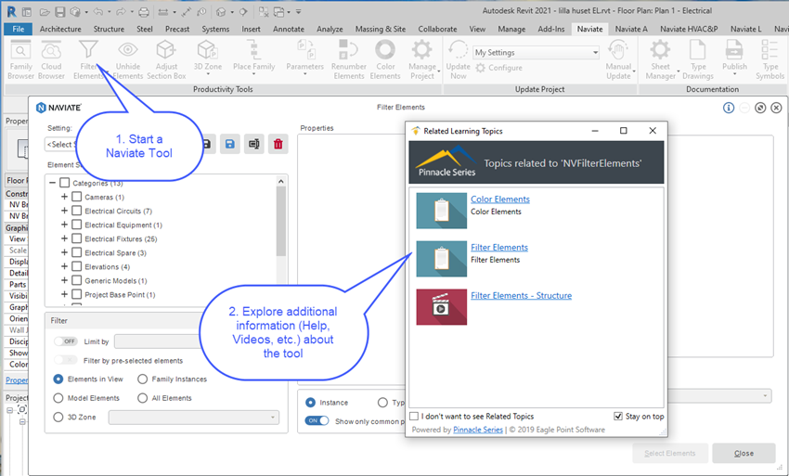Image resolution: width=789 pixels, height=476 pixels.
Task: Click the Close button in Filter Elements dialog
Action: (x=744, y=454)
